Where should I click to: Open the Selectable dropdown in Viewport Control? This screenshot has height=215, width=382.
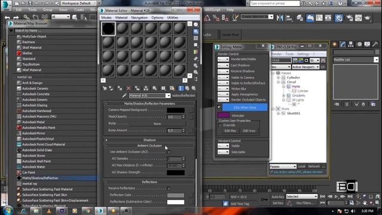223,152
